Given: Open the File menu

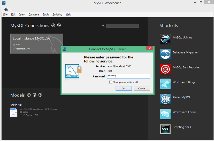Looking at the screenshot, I should [x=5, y=14].
